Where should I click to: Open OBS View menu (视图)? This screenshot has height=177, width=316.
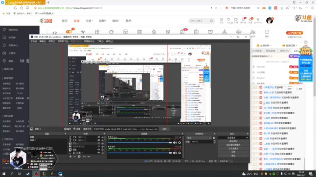[x=52, y=41]
